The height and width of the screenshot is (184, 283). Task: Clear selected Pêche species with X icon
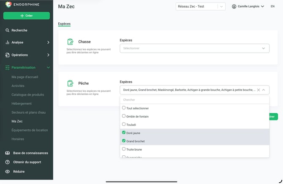[x=259, y=90]
